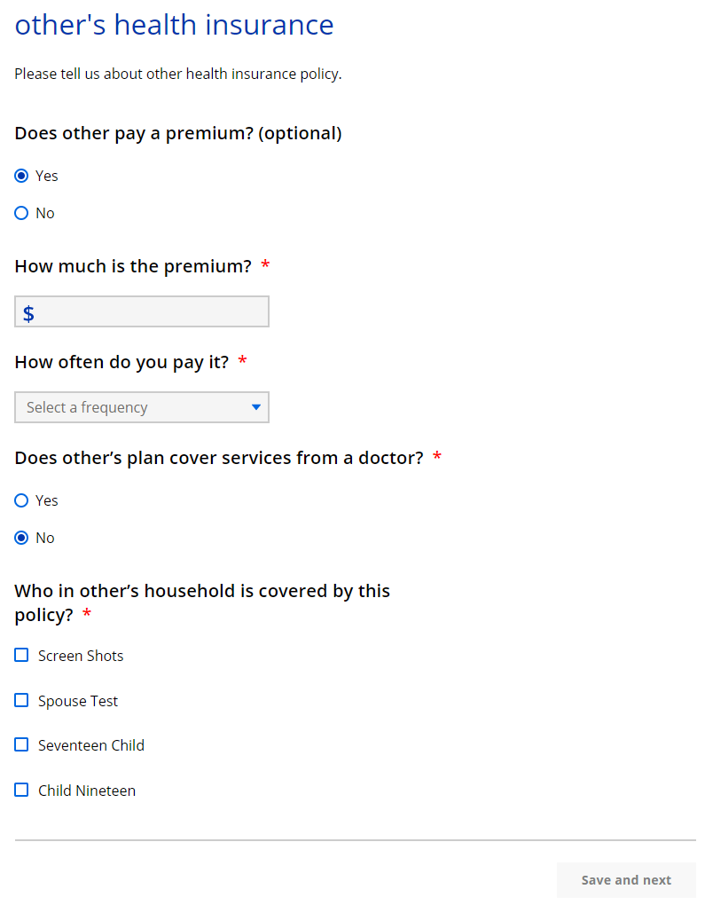
Task: Tick the Spouse Test checkbox
Action: (22, 701)
